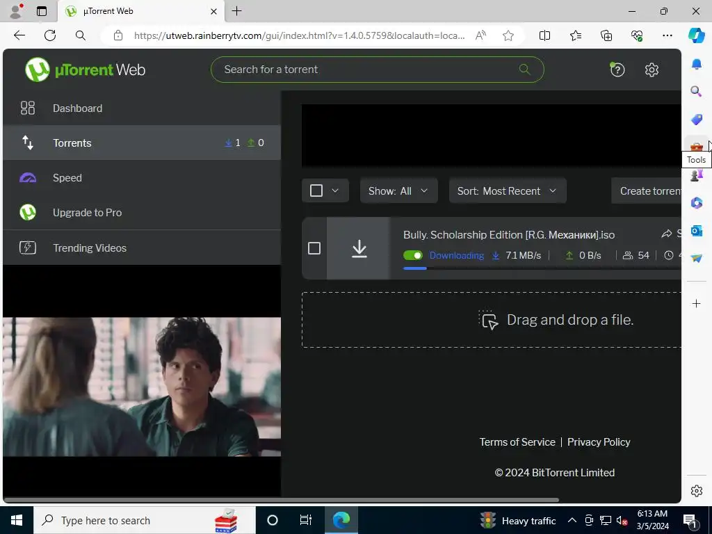
Task: Click the video ad thumbnail in sidebar
Action: point(142,387)
